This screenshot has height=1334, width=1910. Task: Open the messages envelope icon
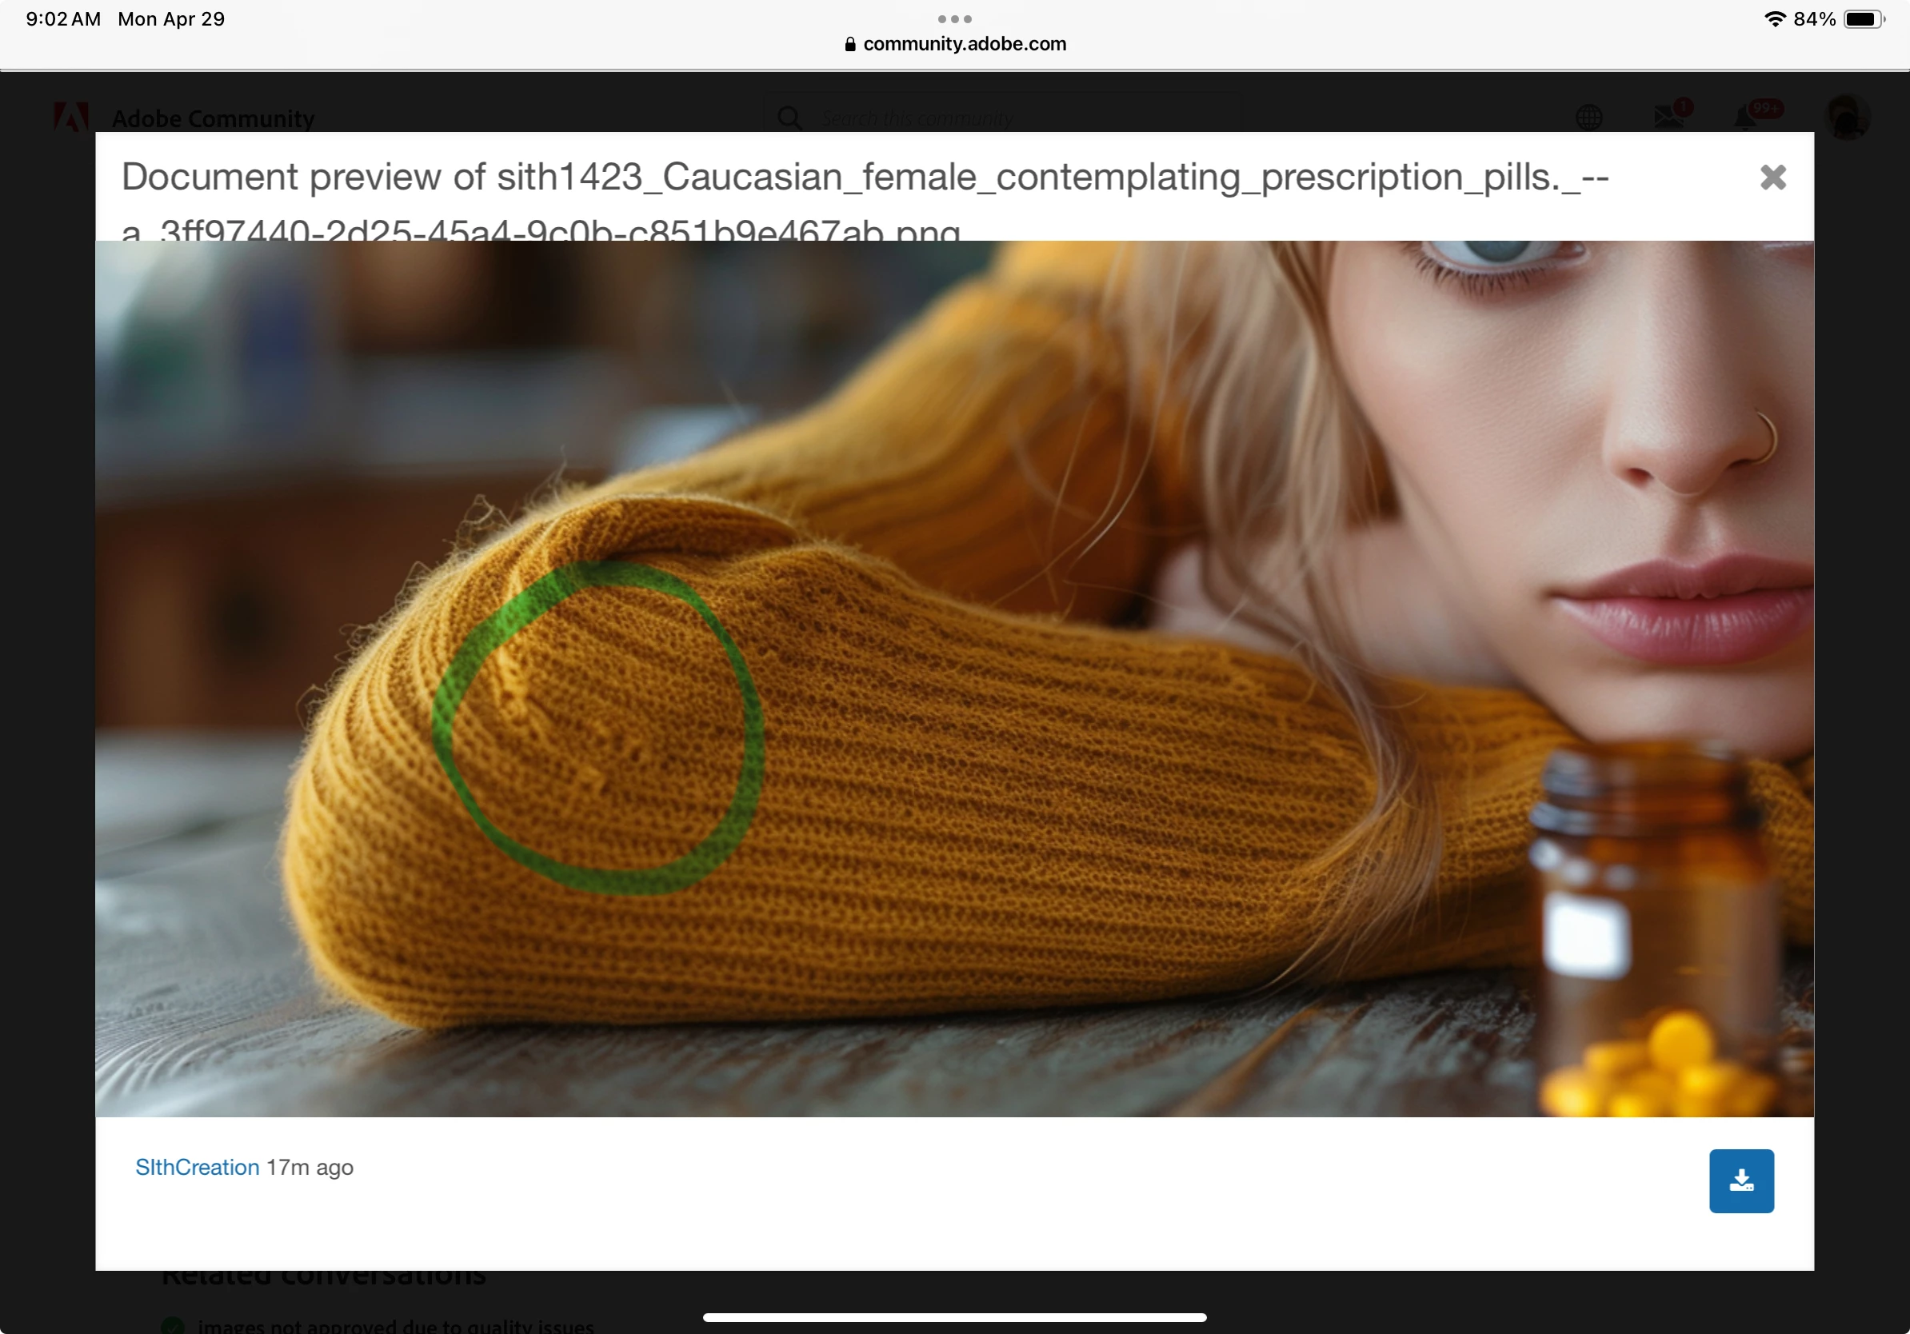1668,117
